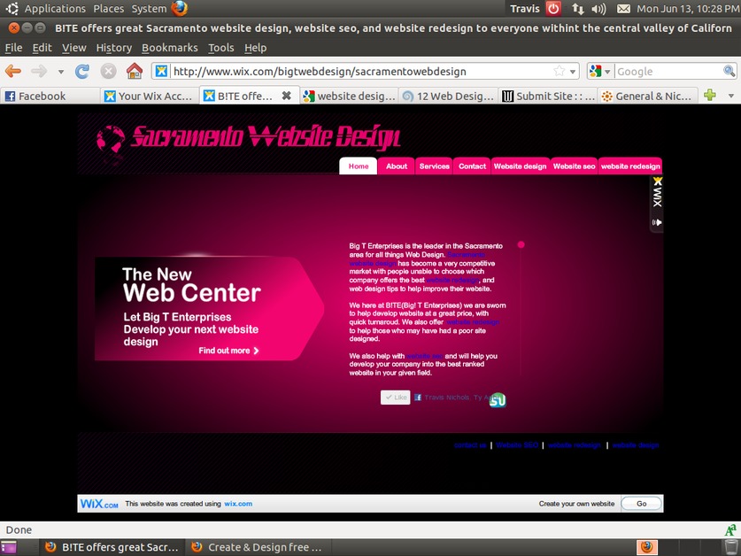Switch to the Services navigation tab
Screen dimensions: 741x556
tap(433, 166)
